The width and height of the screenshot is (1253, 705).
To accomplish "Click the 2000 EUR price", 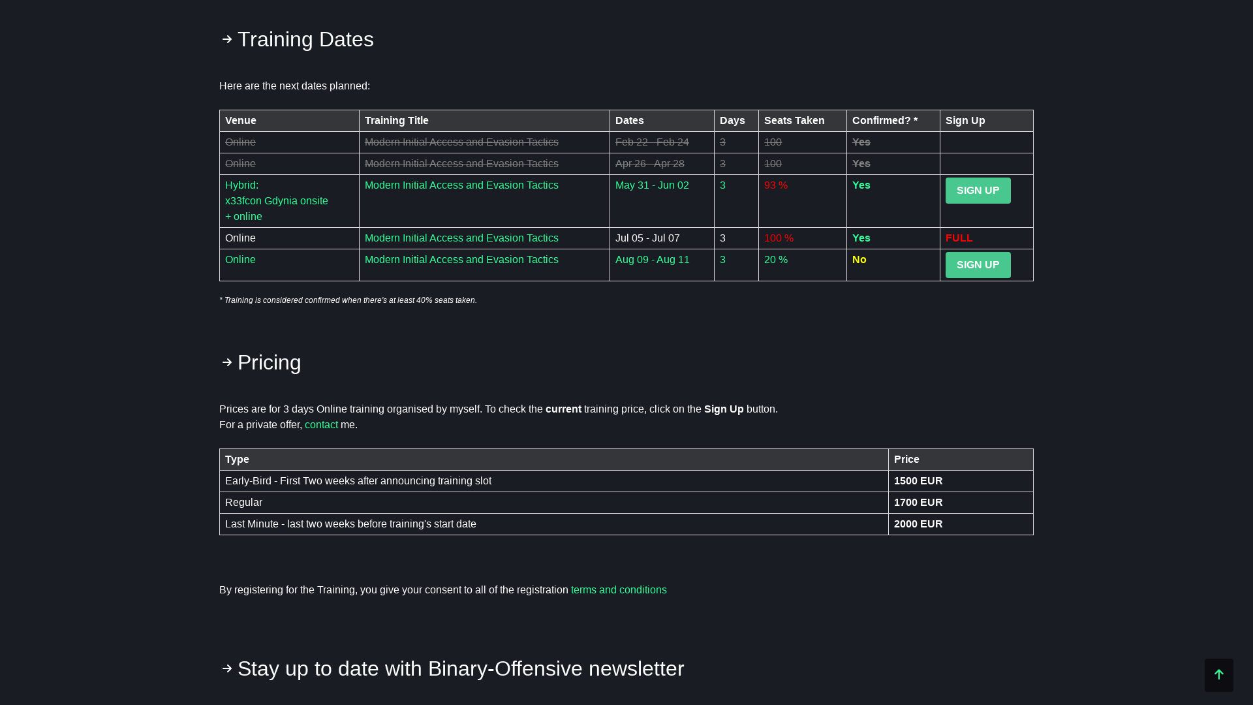I will 918,524.
